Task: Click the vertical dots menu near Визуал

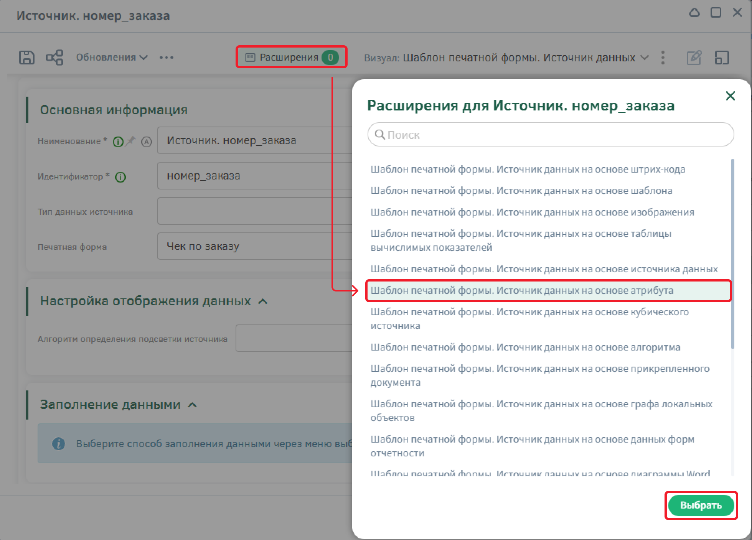Action: (663, 58)
